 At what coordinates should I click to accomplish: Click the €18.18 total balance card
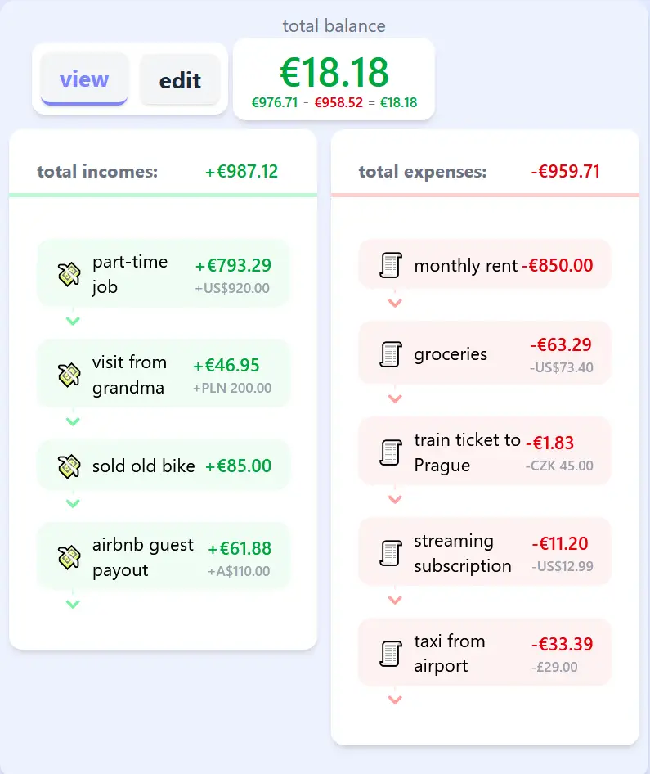[x=334, y=79]
